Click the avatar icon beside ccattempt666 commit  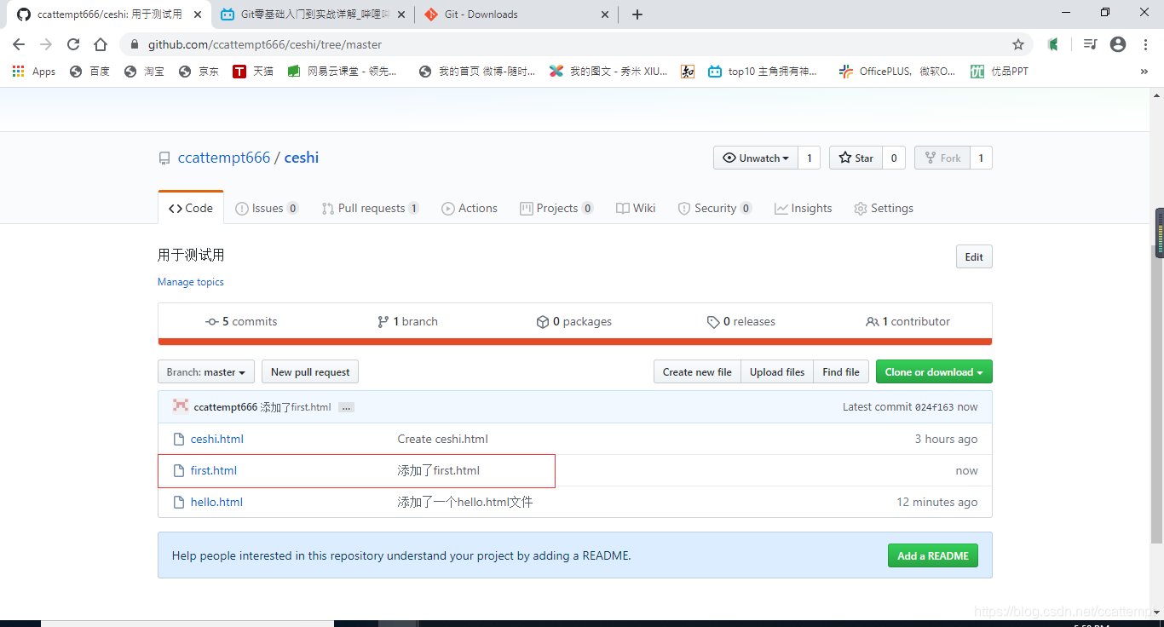(181, 406)
